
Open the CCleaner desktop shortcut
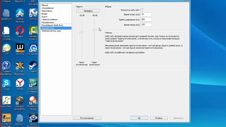coord(7,1)
